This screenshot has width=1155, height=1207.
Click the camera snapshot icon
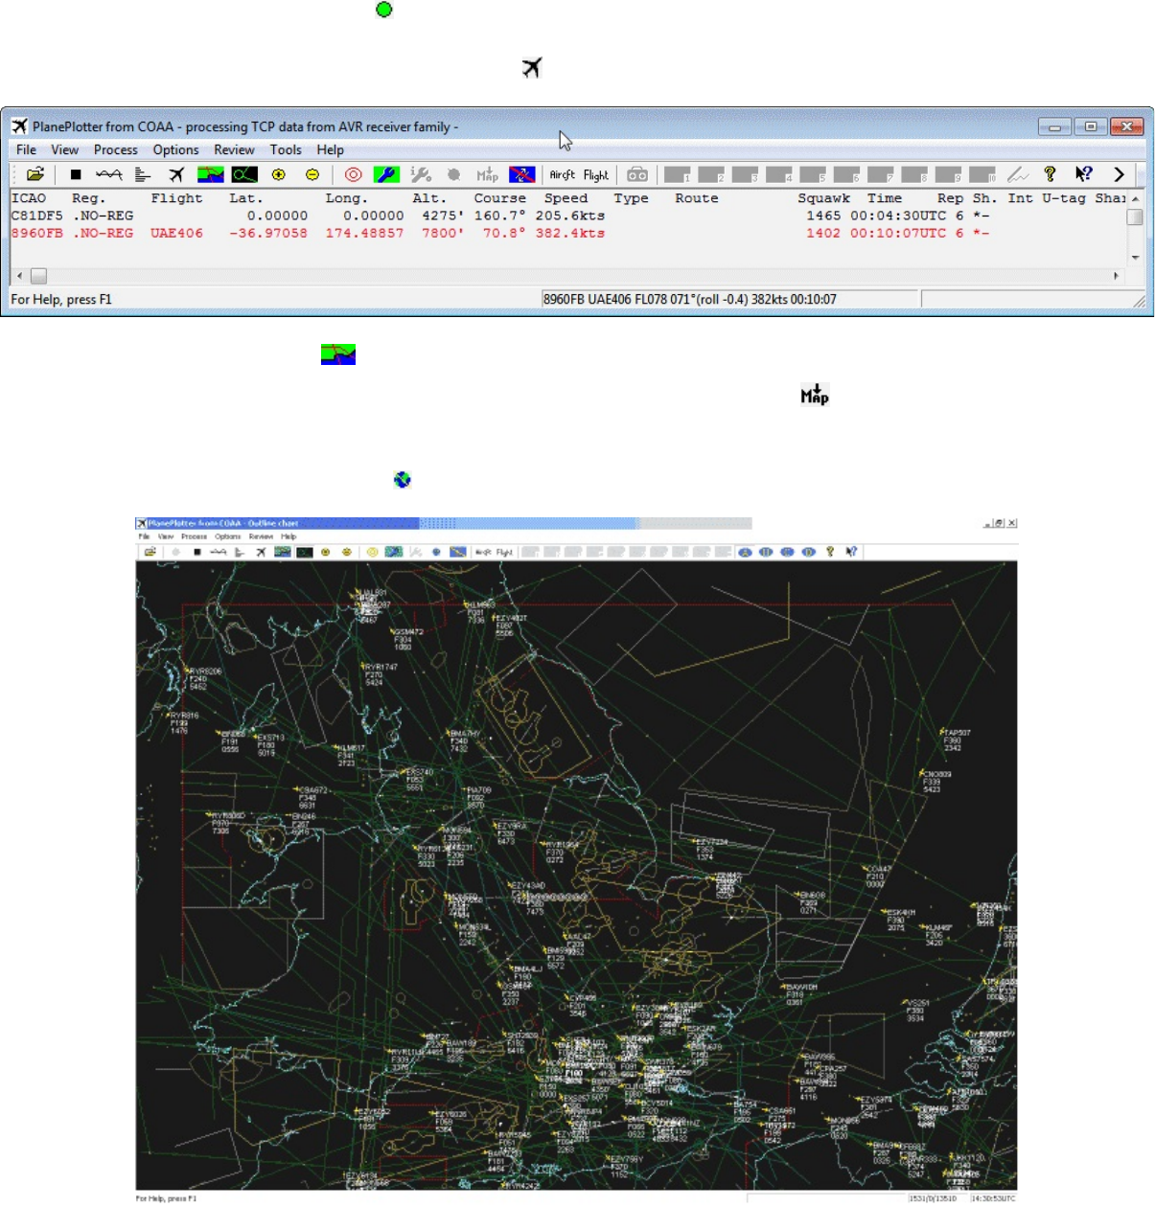click(x=637, y=174)
